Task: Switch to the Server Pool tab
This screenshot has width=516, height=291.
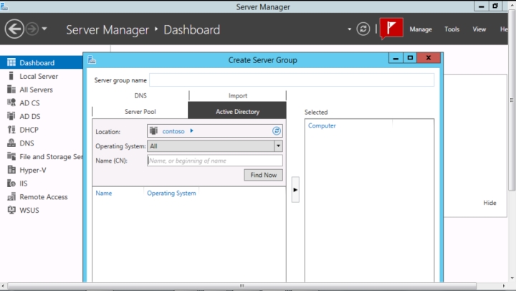Action: coord(140,112)
